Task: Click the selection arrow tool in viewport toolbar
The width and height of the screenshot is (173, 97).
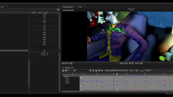Action: [63, 64]
